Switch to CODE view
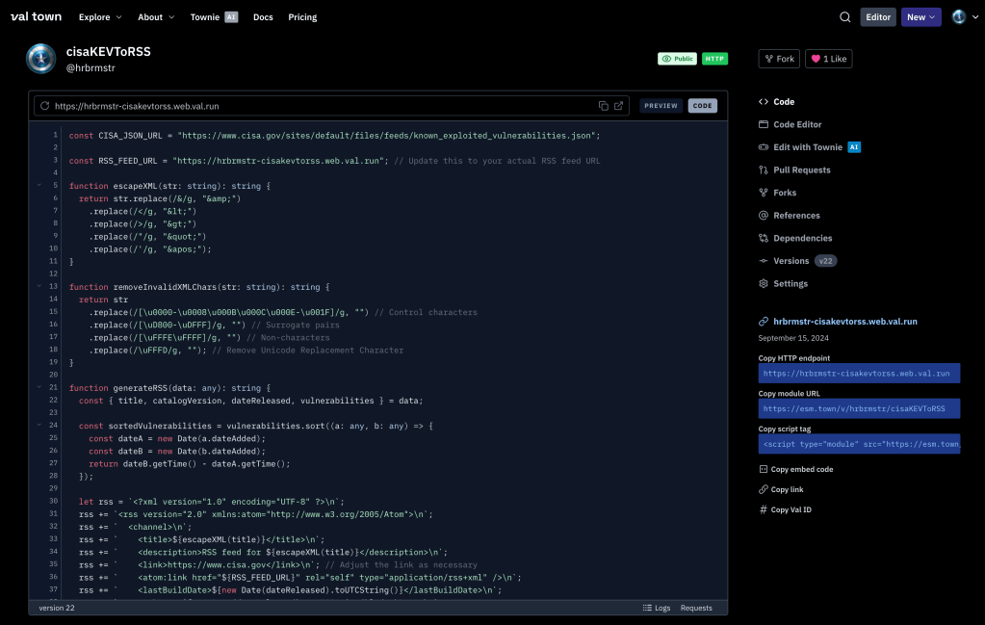The width and height of the screenshot is (985, 625). coord(702,106)
